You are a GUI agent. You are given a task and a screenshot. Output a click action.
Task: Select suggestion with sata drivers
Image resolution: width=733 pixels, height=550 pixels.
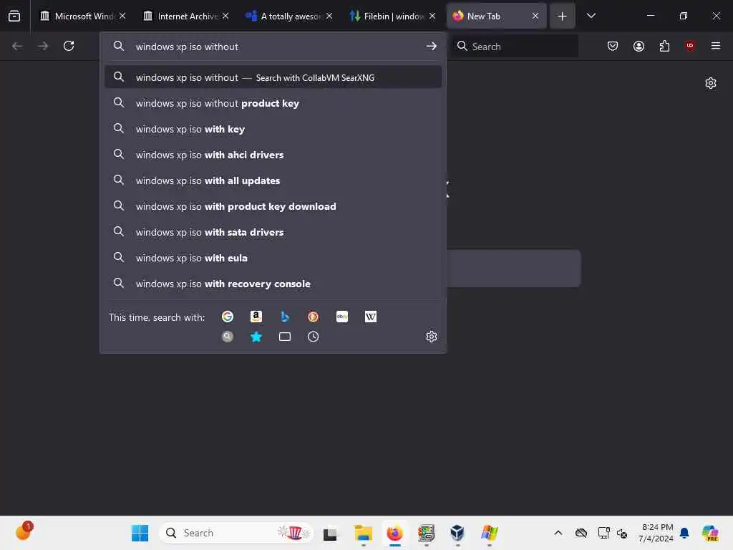(273, 231)
